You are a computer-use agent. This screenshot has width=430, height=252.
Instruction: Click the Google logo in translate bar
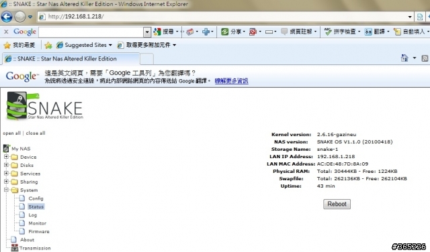click(x=21, y=76)
